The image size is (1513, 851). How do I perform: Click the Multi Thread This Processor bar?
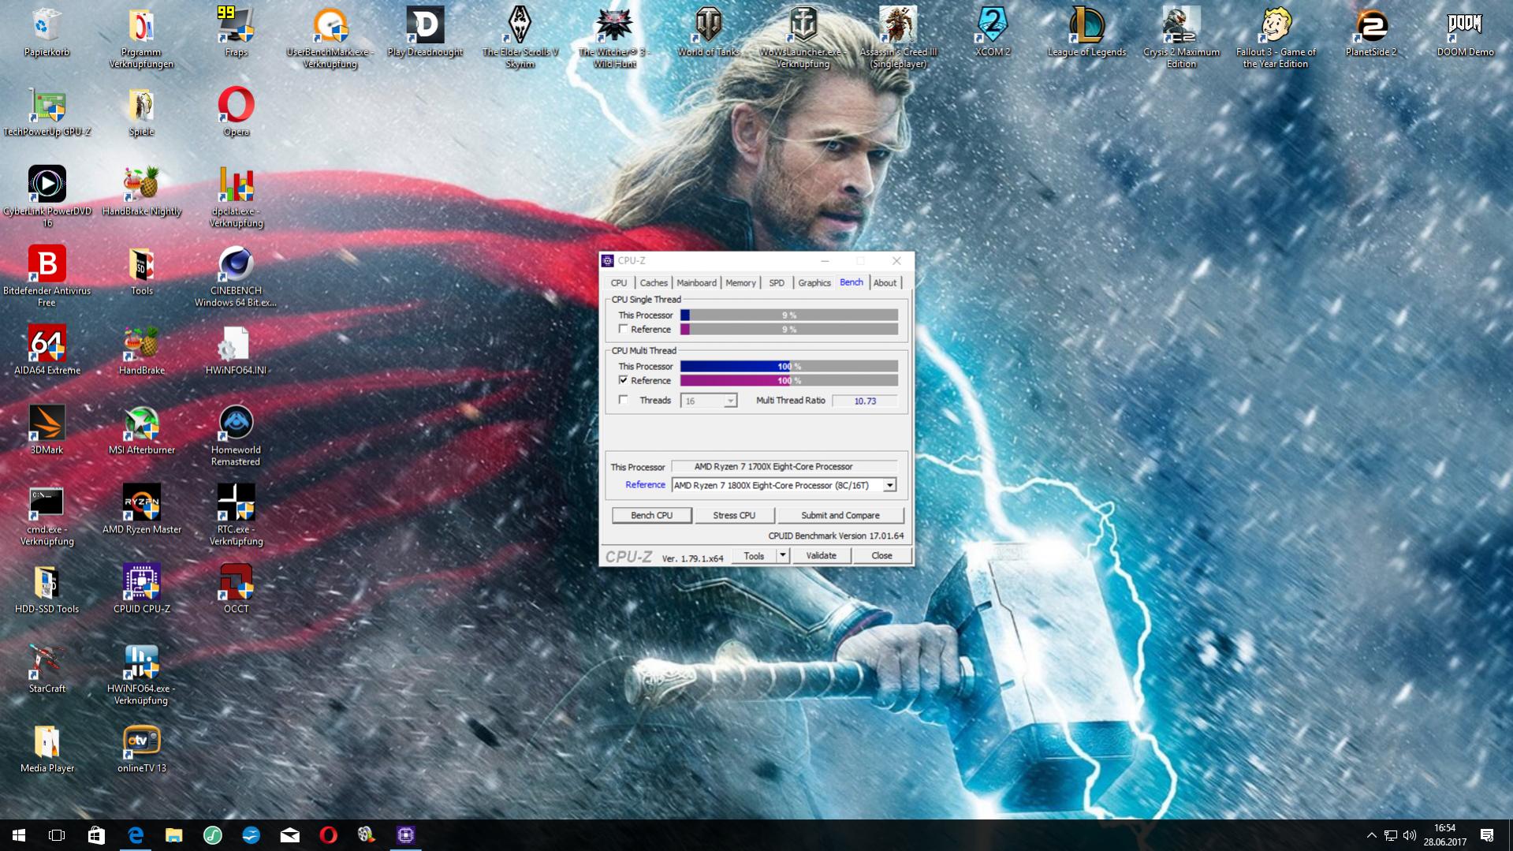pos(788,366)
